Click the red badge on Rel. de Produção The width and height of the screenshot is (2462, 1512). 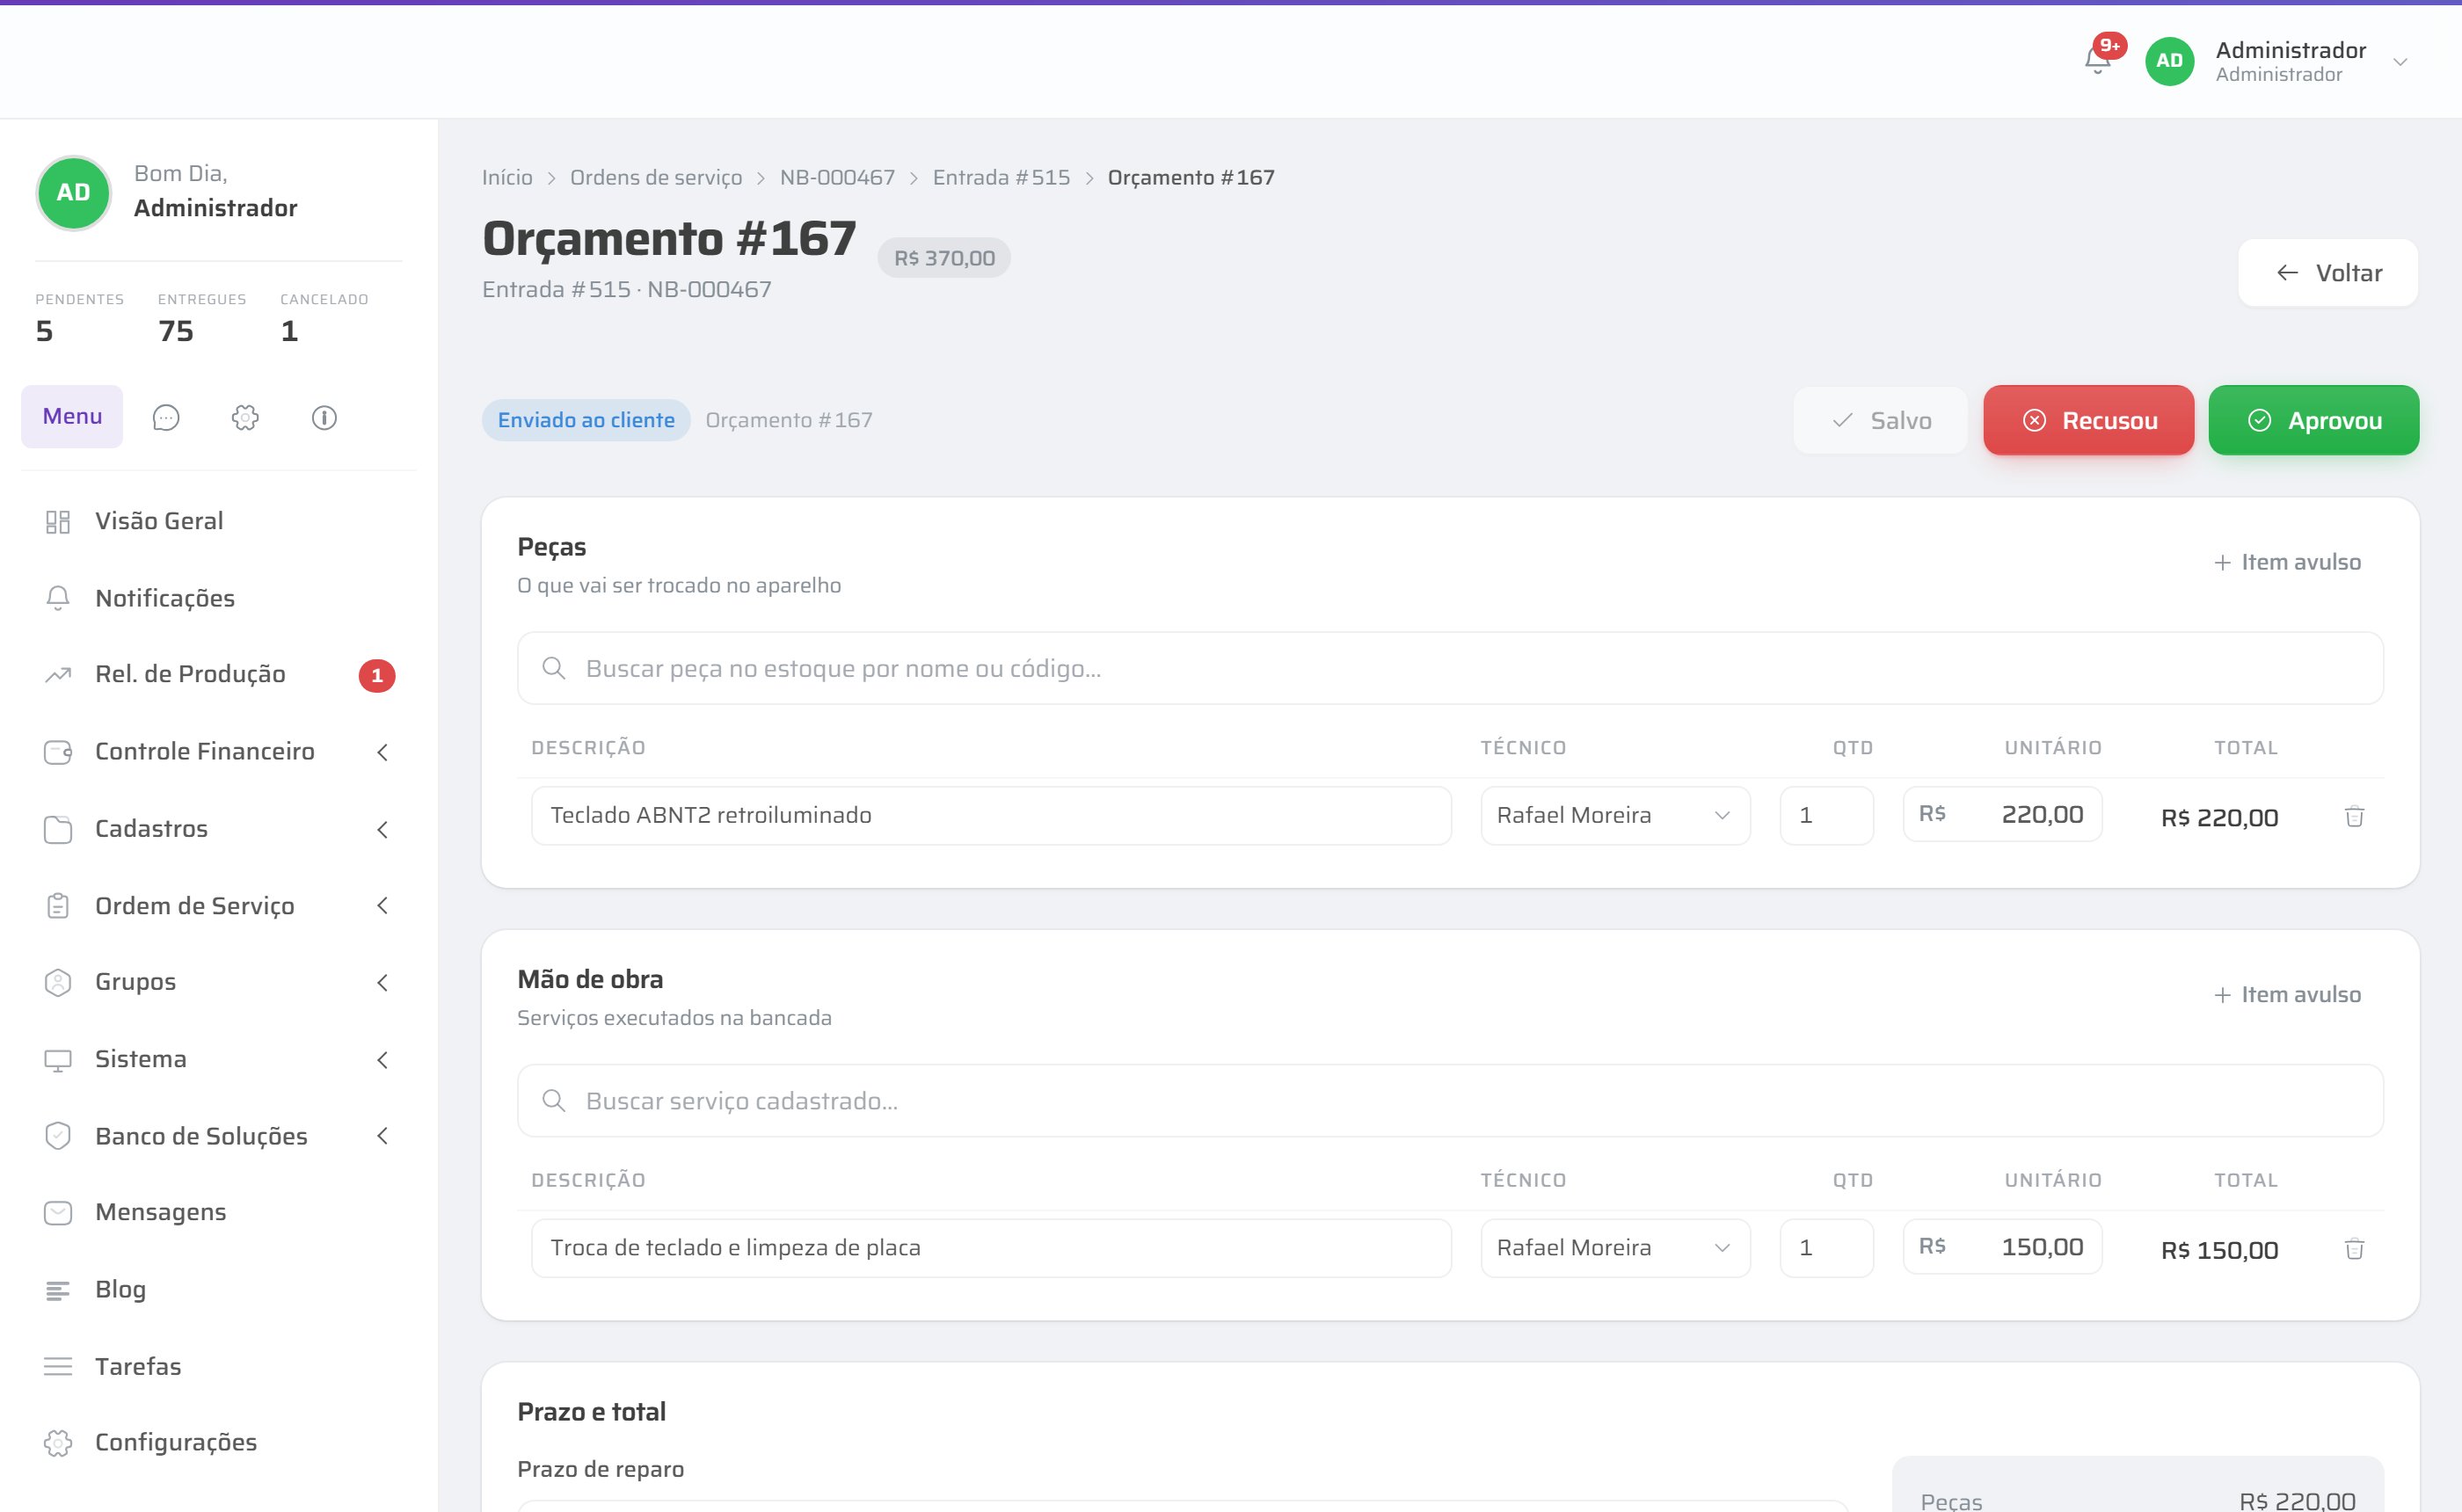click(x=377, y=676)
